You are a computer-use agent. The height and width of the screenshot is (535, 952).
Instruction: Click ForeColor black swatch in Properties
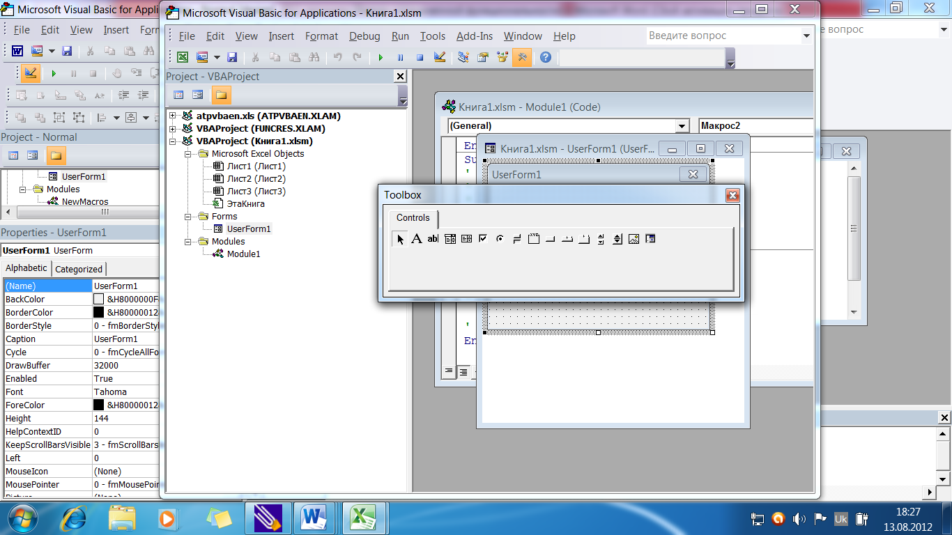coord(99,405)
